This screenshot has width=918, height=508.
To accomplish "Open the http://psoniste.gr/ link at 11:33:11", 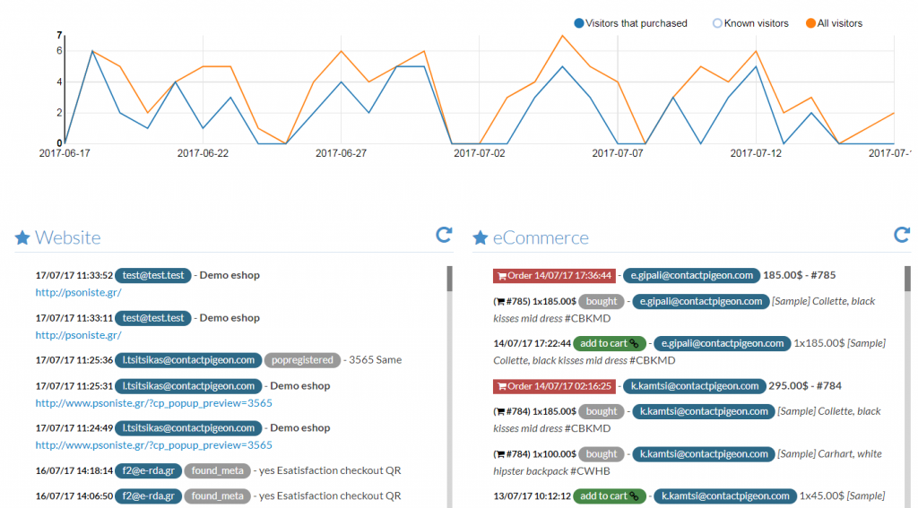I will click(x=79, y=335).
